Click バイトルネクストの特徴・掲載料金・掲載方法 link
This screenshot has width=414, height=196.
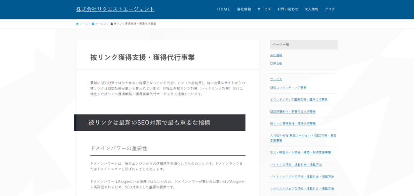tap(302, 177)
